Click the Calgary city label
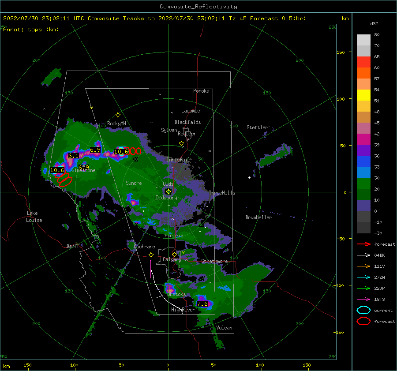397x371 pixels. [x=172, y=259]
